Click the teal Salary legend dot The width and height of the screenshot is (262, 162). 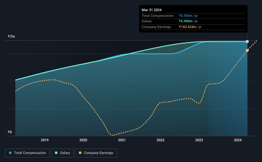coord(56,153)
